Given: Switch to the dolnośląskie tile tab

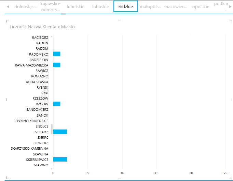Looking at the screenshot, I should point(25,6).
